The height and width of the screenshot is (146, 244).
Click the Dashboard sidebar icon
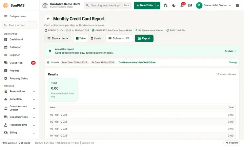tap(6, 39)
